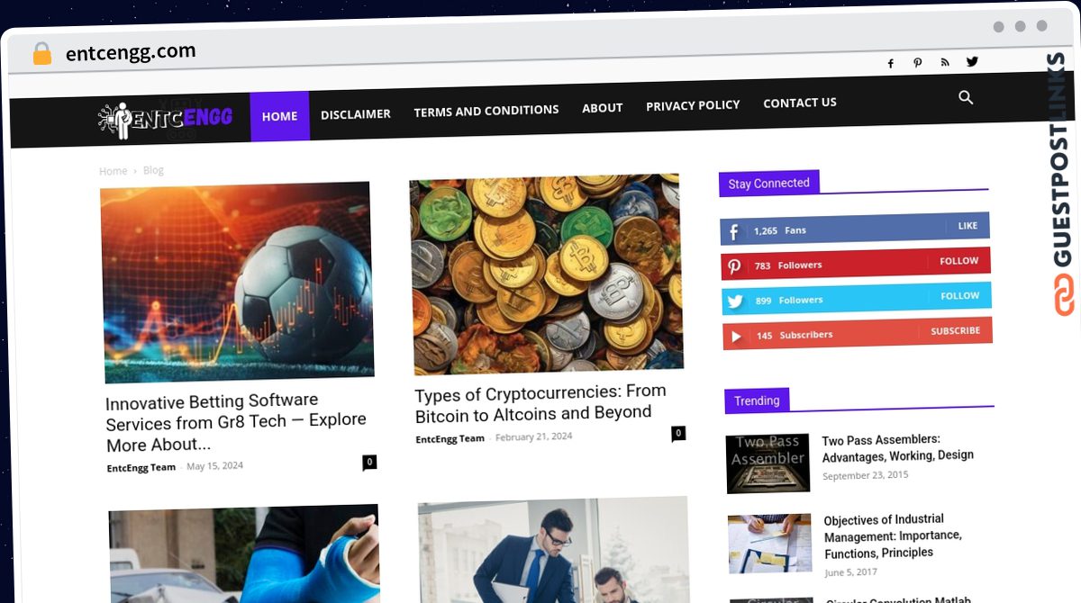Screen dimensions: 1081x603
Task: Open the search magnifier icon
Action: [966, 97]
